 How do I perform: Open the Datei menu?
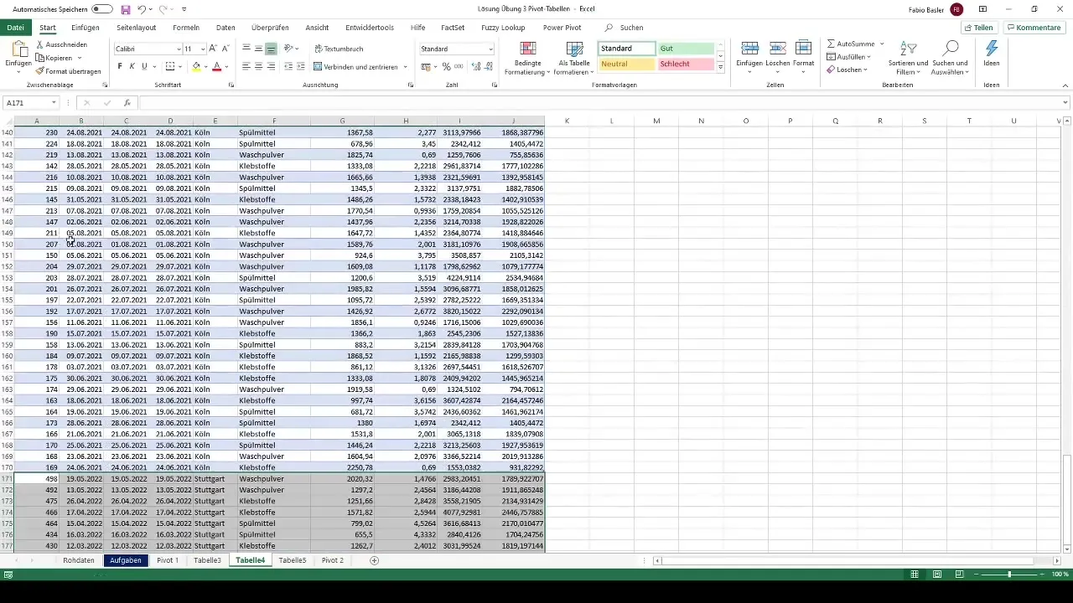point(15,28)
